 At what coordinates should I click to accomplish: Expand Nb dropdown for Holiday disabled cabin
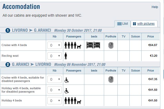click(x=54, y=90)
